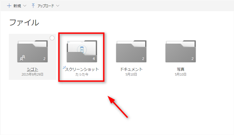Image resolution: width=234 pixels, height=135 pixels.
Task: Click the plus icon beside 新規
Action: pos(9,6)
